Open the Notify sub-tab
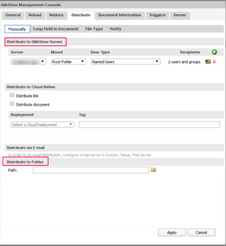Image resolution: width=226 pixels, height=246 pixels. pyautogui.click(x=115, y=29)
